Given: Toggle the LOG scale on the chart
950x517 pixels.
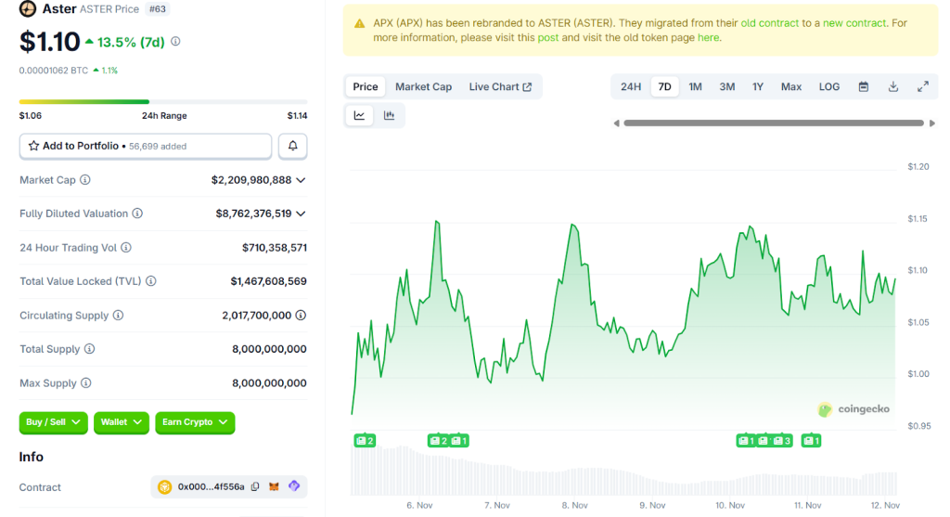Looking at the screenshot, I should pyautogui.click(x=829, y=86).
